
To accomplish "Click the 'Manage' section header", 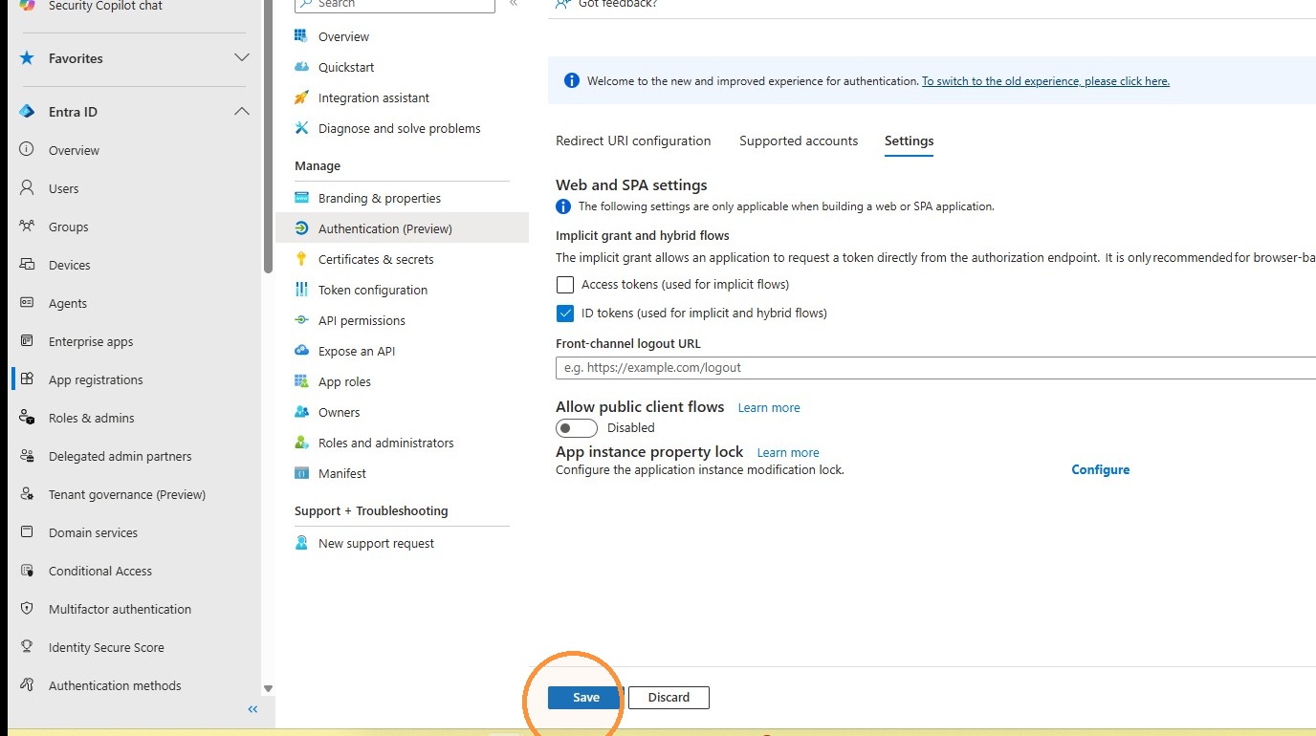I will (318, 166).
